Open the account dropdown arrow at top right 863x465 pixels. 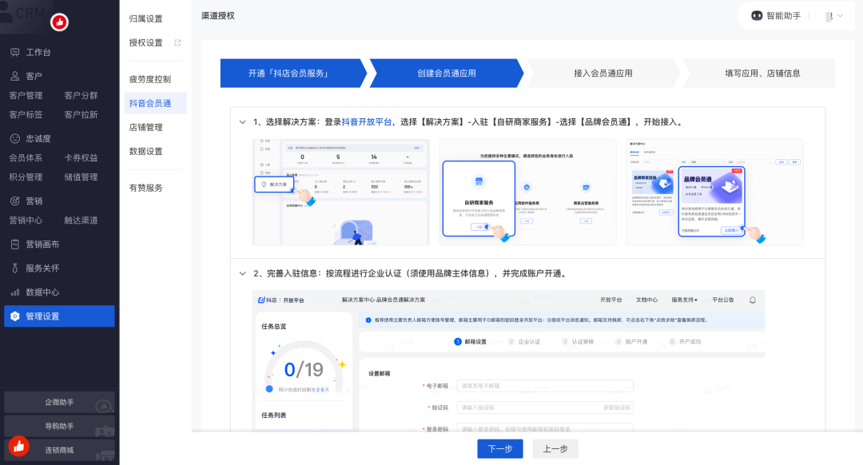(841, 16)
